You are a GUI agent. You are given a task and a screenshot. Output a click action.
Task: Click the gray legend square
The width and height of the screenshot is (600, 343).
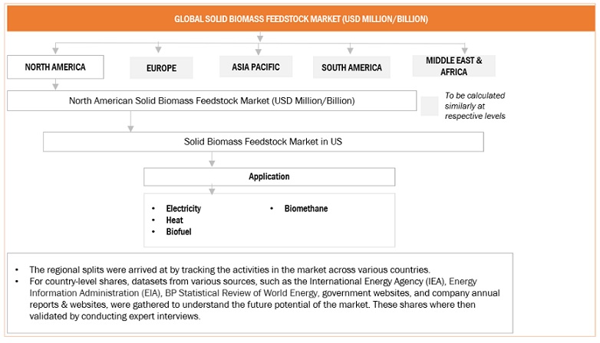pyautogui.click(x=430, y=106)
